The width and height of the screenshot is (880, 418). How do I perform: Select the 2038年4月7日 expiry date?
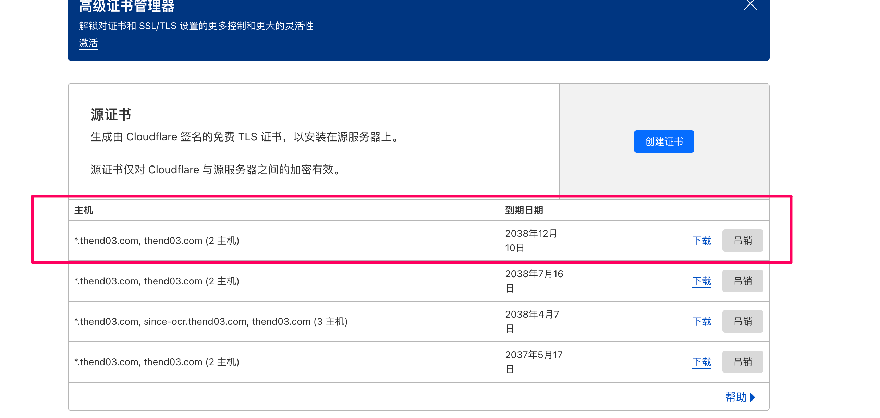click(532, 321)
